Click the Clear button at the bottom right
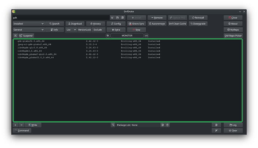This screenshot has height=148, width=258. 233,130
